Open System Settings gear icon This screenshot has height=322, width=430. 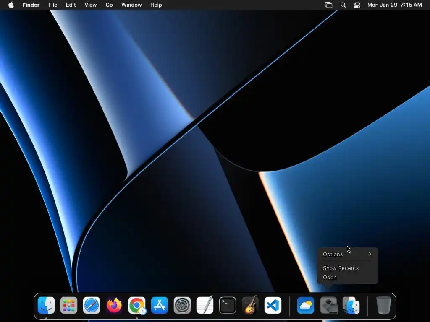click(182, 305)
